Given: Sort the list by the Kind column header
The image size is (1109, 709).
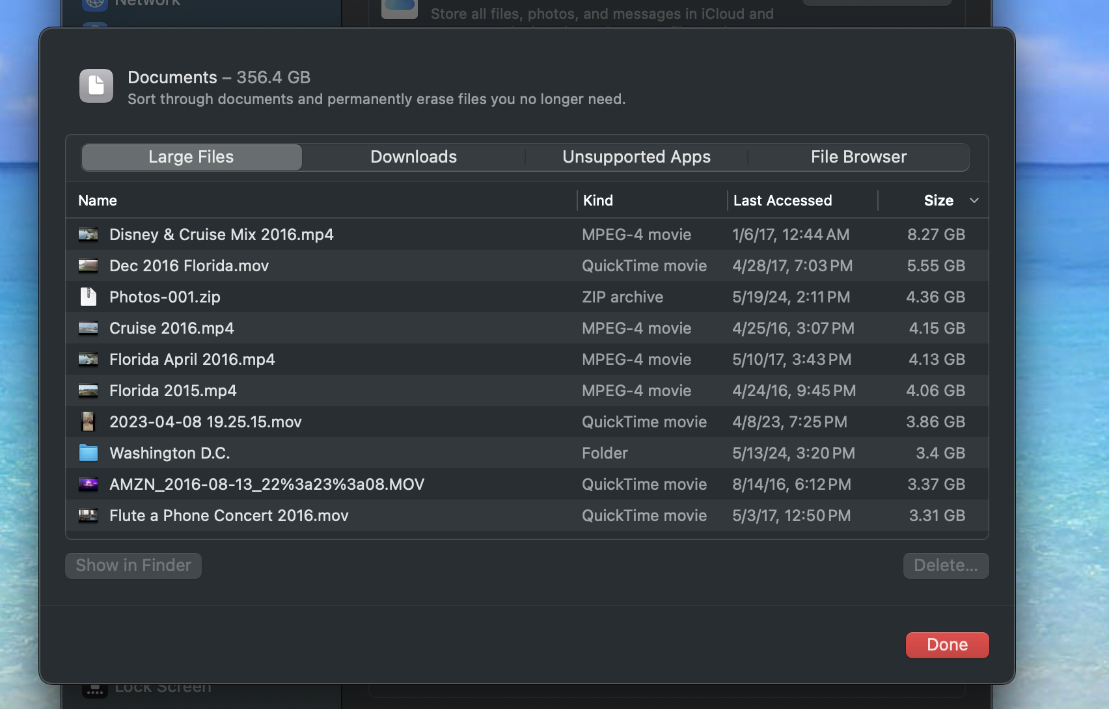Looking at the screenshot, I should [598, 200].
